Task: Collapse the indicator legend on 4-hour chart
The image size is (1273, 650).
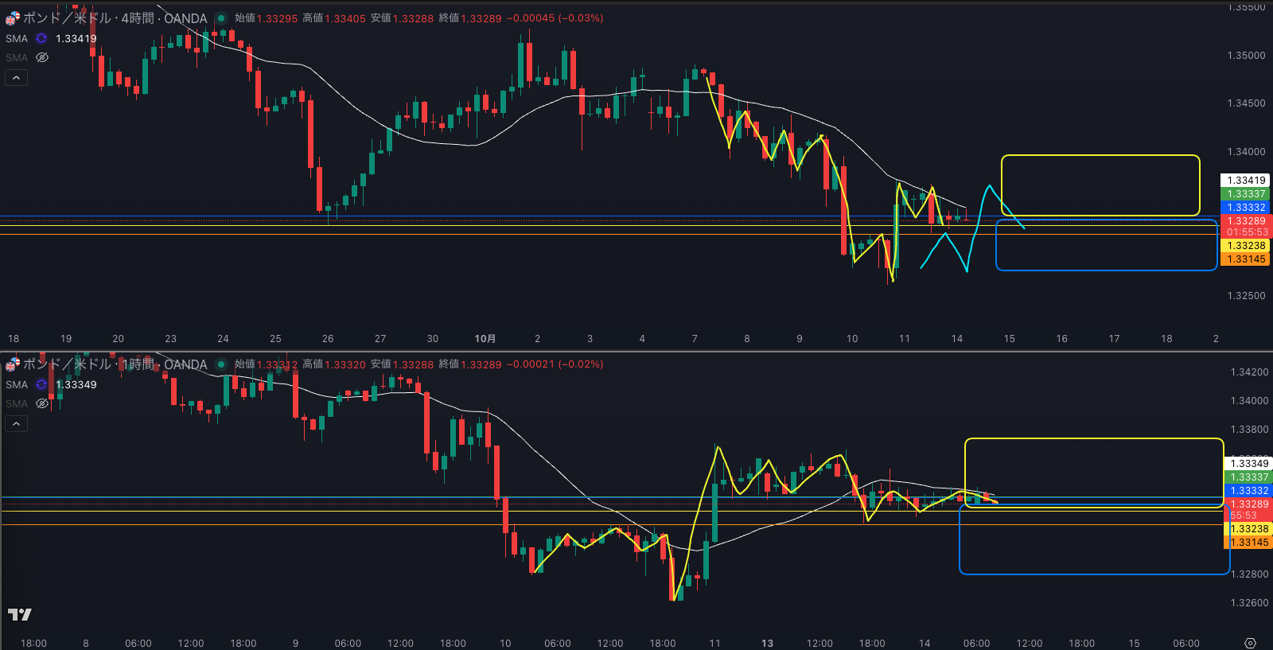Action: 16,77
